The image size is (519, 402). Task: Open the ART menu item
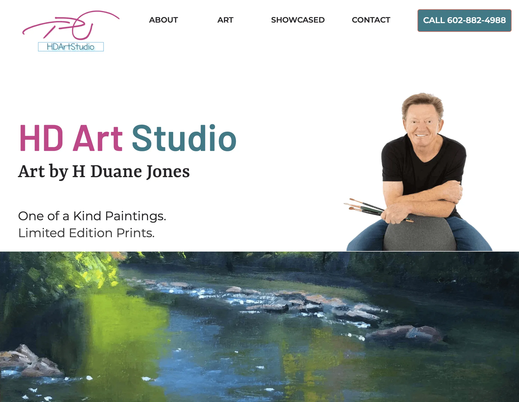225,20
